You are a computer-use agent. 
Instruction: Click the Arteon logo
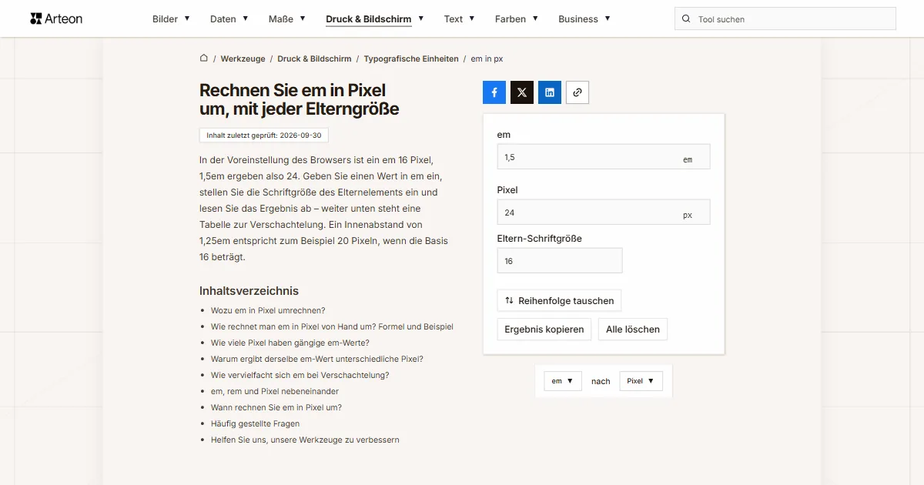click(x=56, y=18)
